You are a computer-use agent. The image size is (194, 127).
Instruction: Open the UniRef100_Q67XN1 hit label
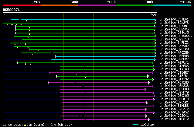pyautogui.click(x=174, y=26)
